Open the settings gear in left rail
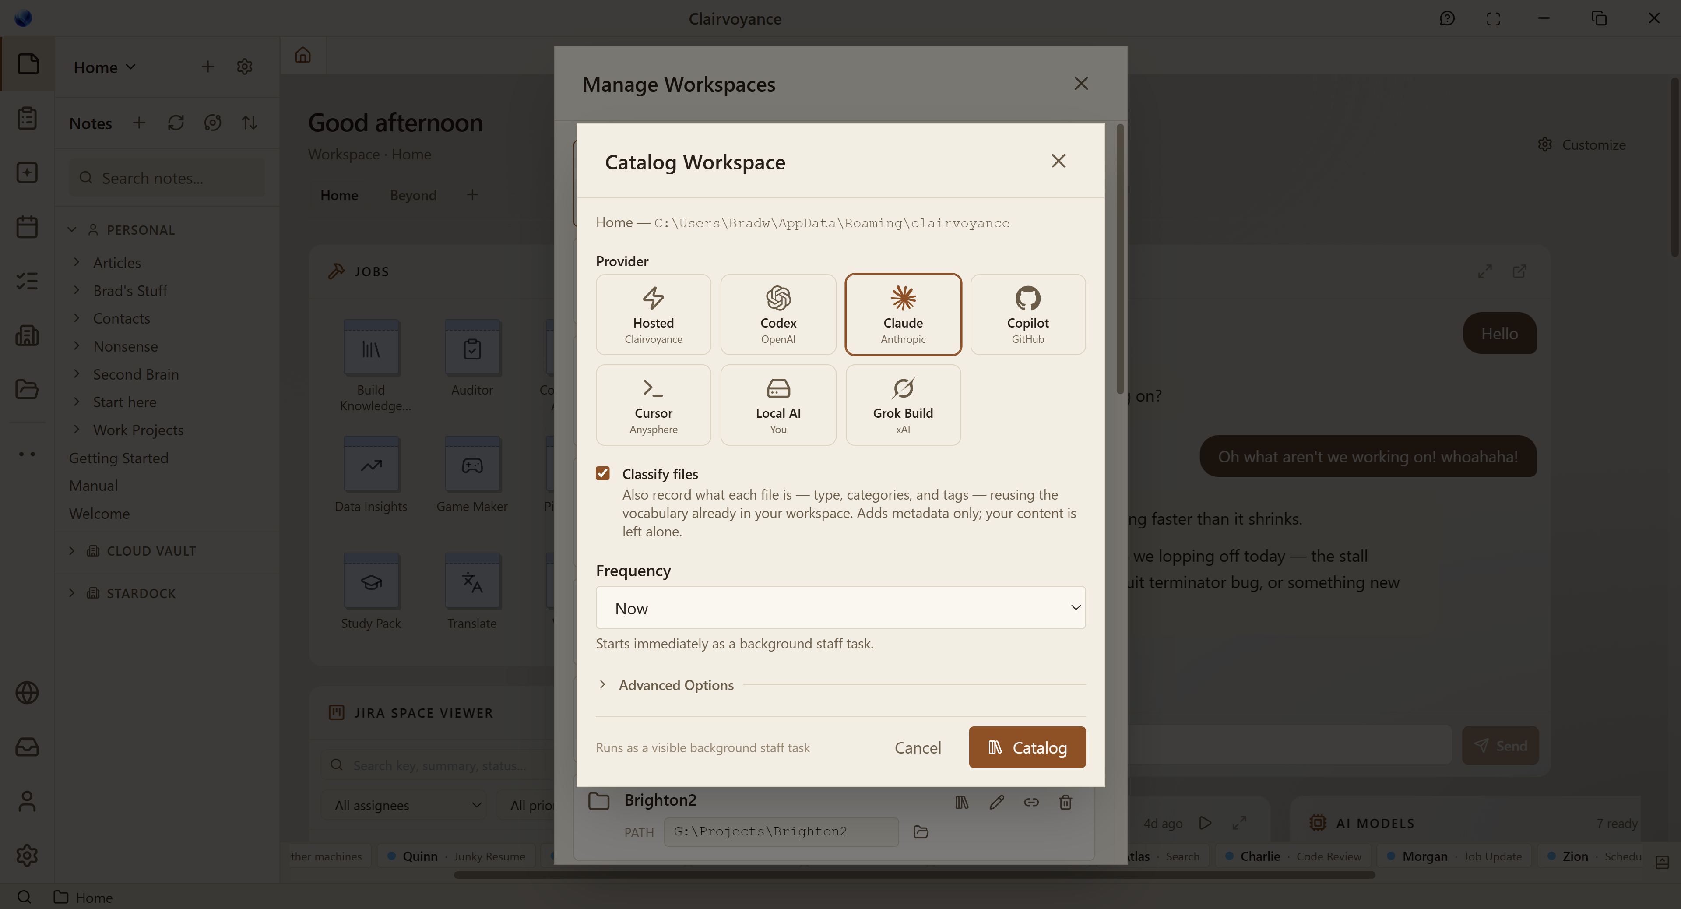This screenshot has height=909, width=1681. coord(28,855)
